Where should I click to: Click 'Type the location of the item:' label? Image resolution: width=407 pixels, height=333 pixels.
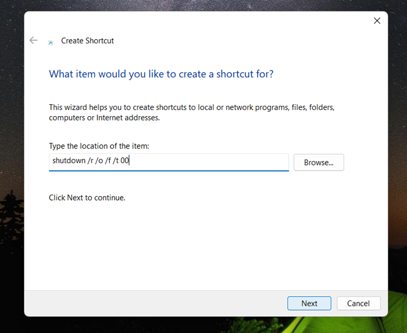coord(99,146)
